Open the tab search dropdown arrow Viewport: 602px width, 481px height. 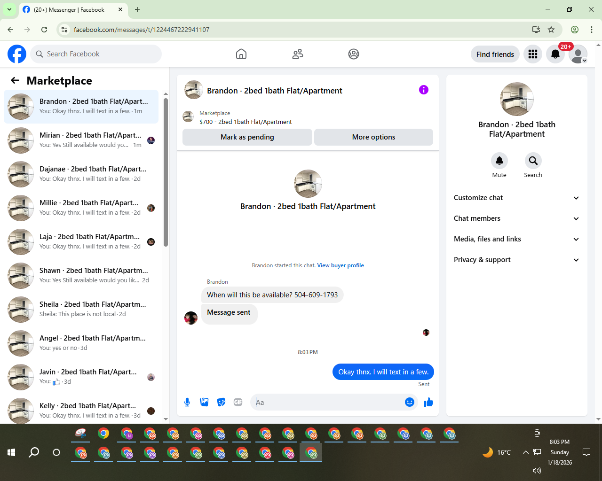coord(9,9)
